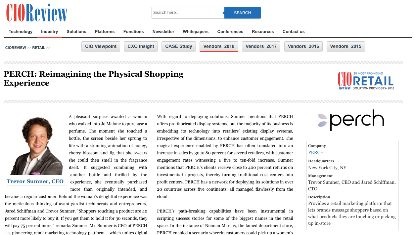The image size is (415, 235).
Task: Click the 'Management' label in sidebar
Action: pos(320,176)
